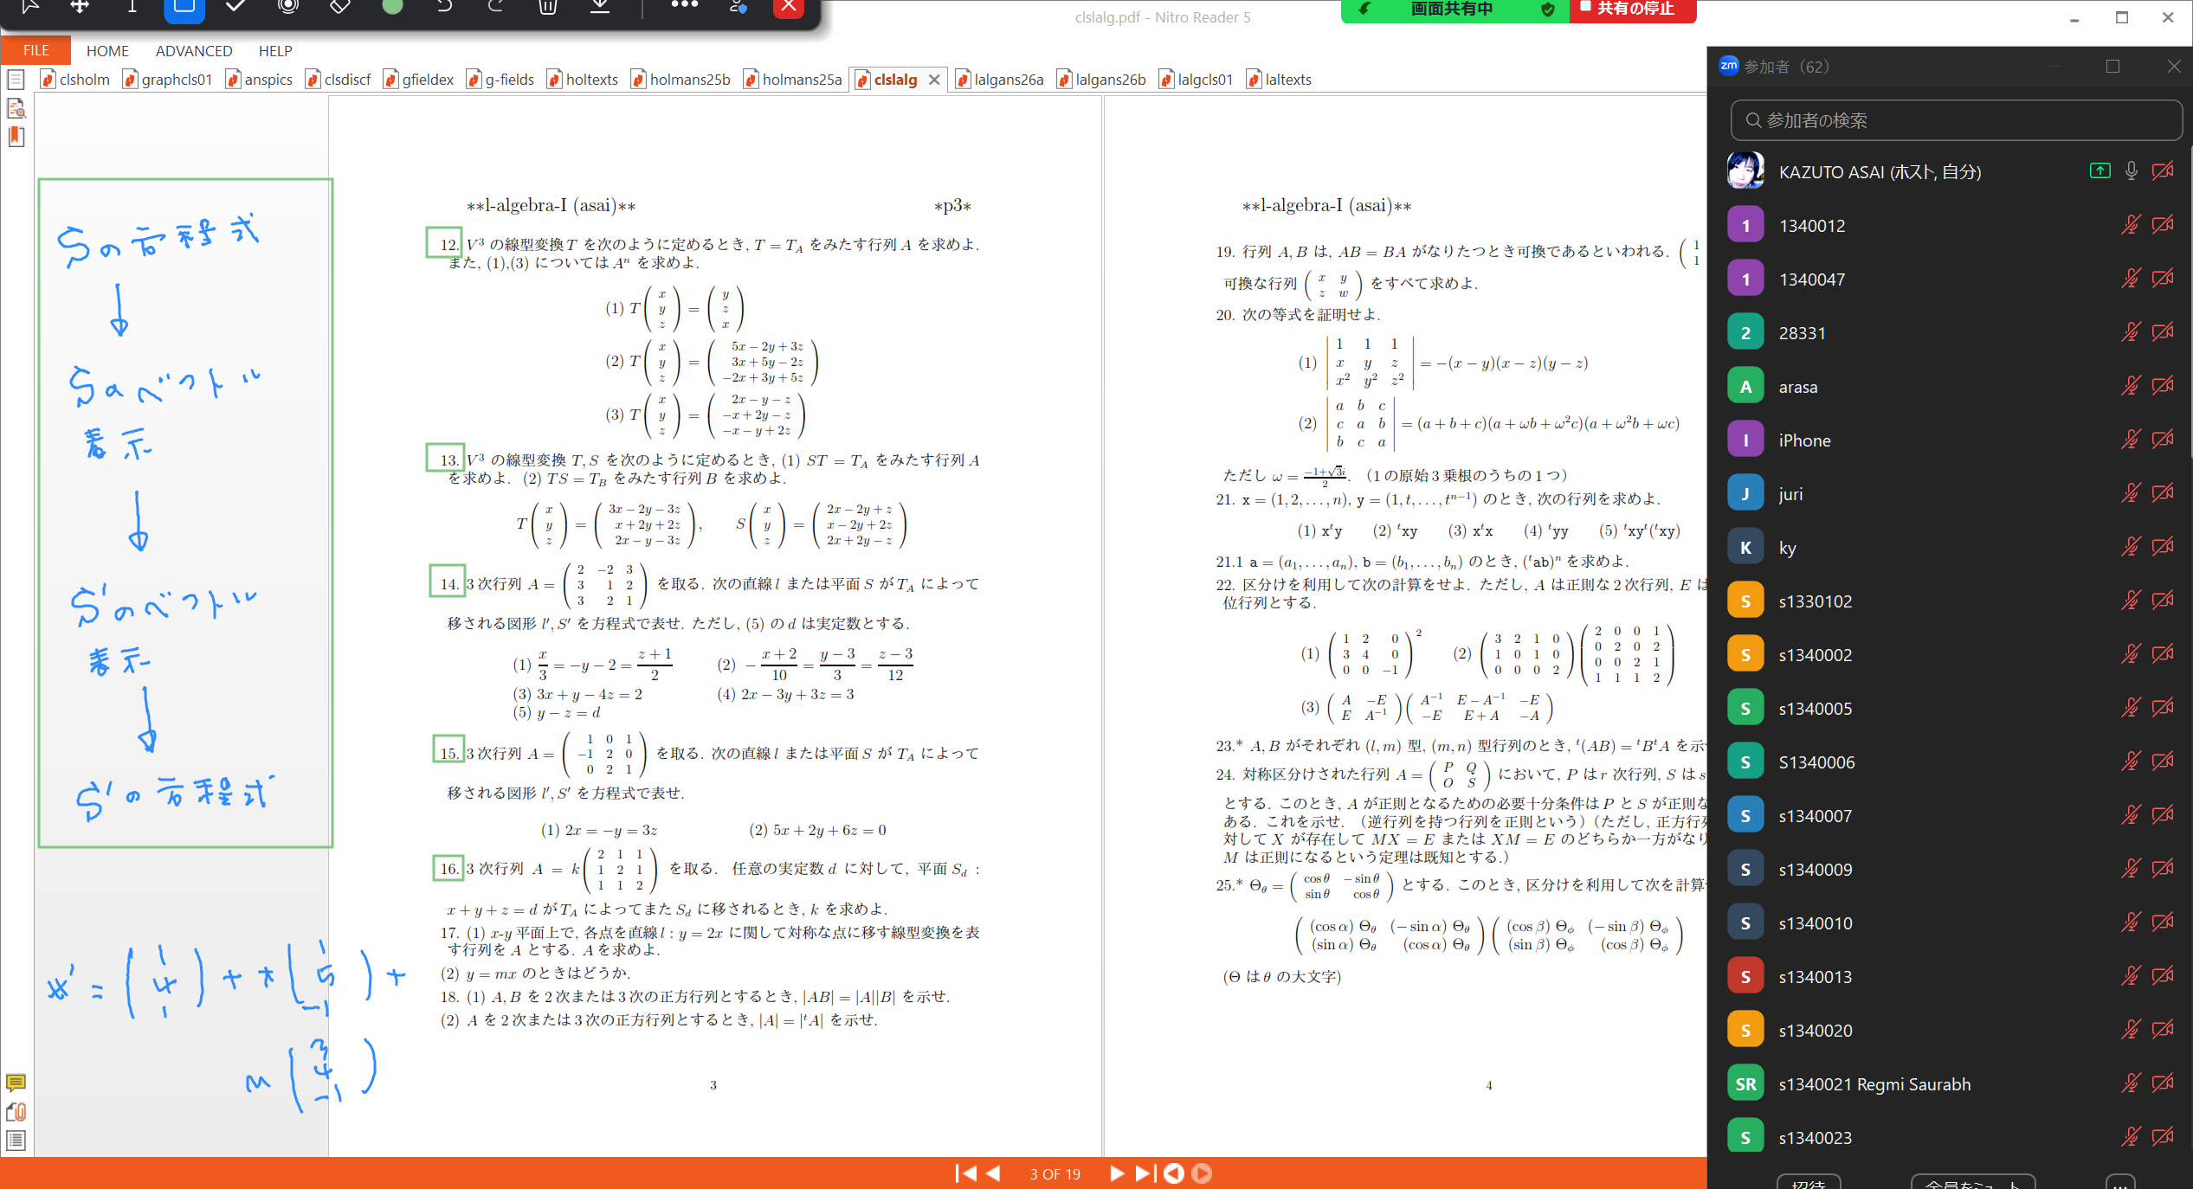2193x1189 pixels.
Task: Toggle host KAZUTO ASAI video
Action: 2163,171
